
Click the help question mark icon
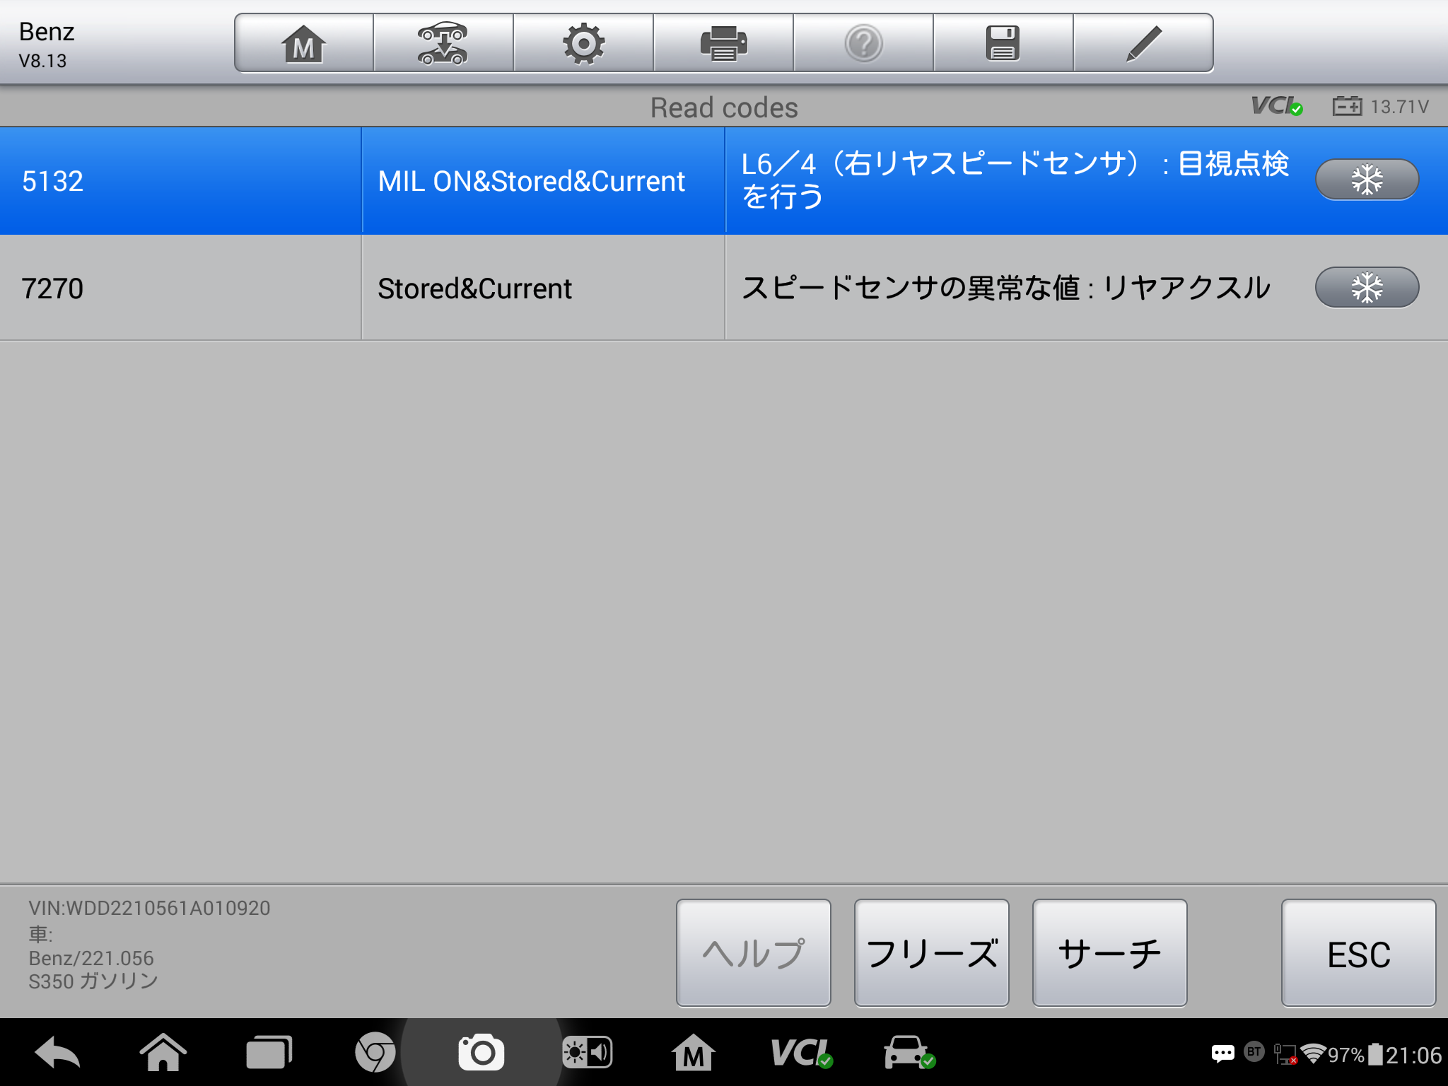863,44
